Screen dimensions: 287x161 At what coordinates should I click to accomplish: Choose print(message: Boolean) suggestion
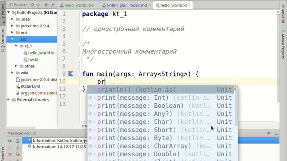click(161, 106)
